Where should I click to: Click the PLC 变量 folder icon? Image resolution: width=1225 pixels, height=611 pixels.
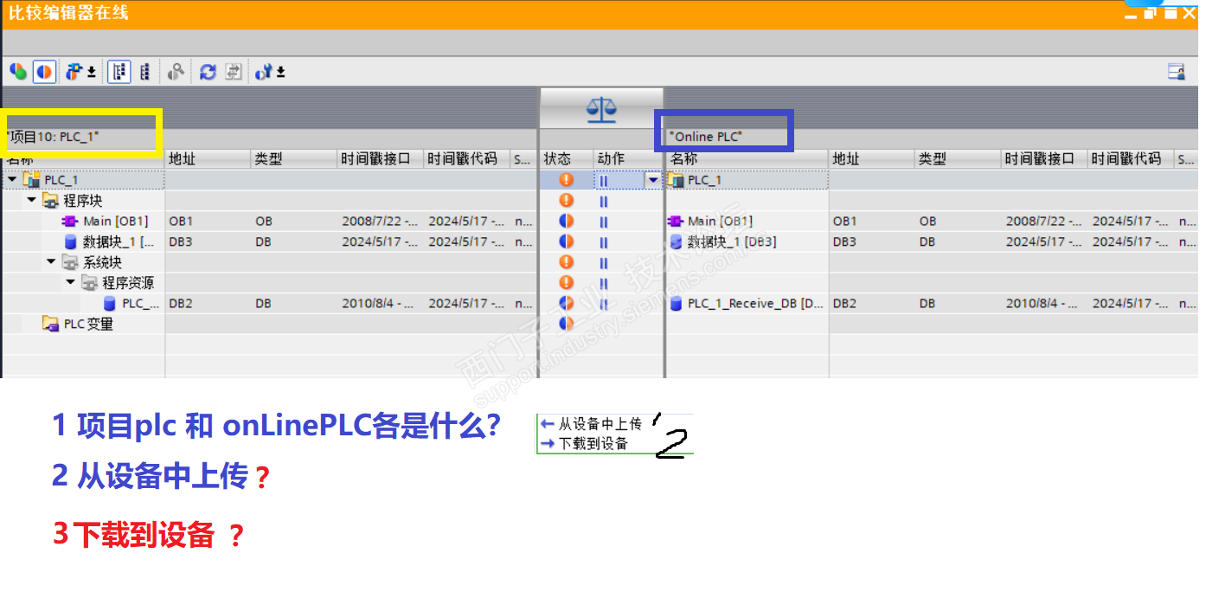tap(51, 324)
